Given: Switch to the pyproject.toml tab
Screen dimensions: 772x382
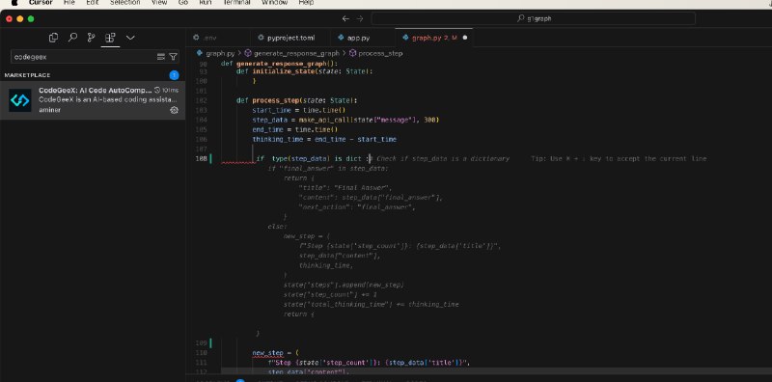Looking at the screenshot, I should pos(290,38).
